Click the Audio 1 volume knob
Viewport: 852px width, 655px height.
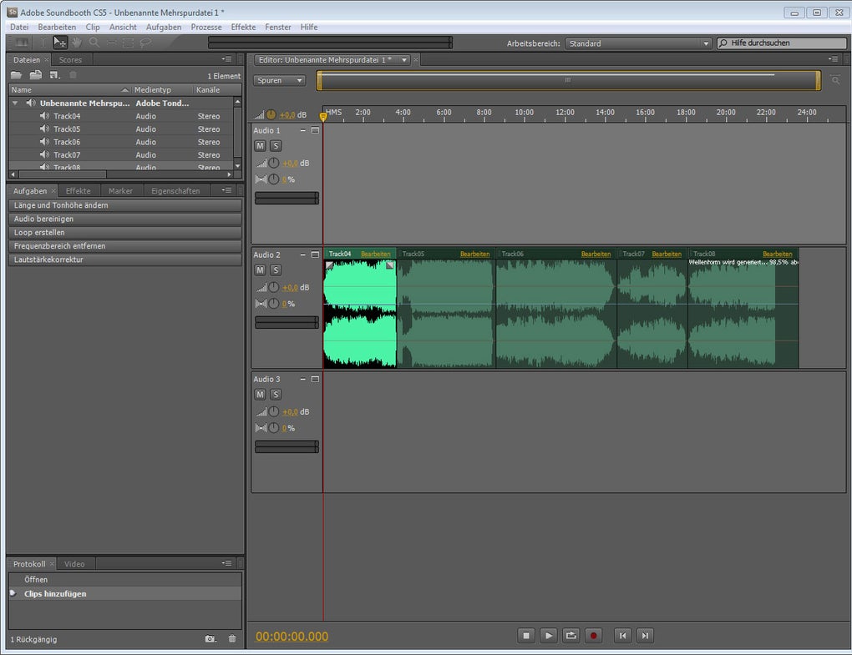[274, 163]
